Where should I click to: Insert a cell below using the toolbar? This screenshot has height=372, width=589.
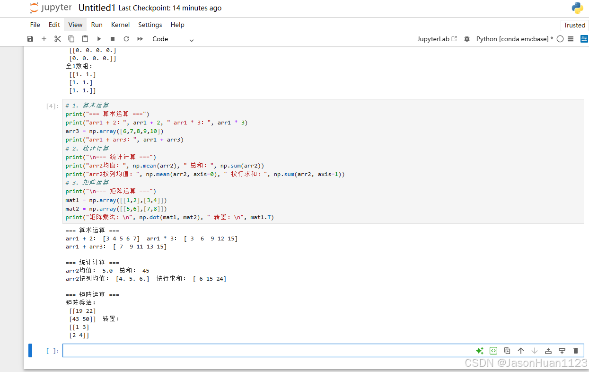(x=44, y=39)
